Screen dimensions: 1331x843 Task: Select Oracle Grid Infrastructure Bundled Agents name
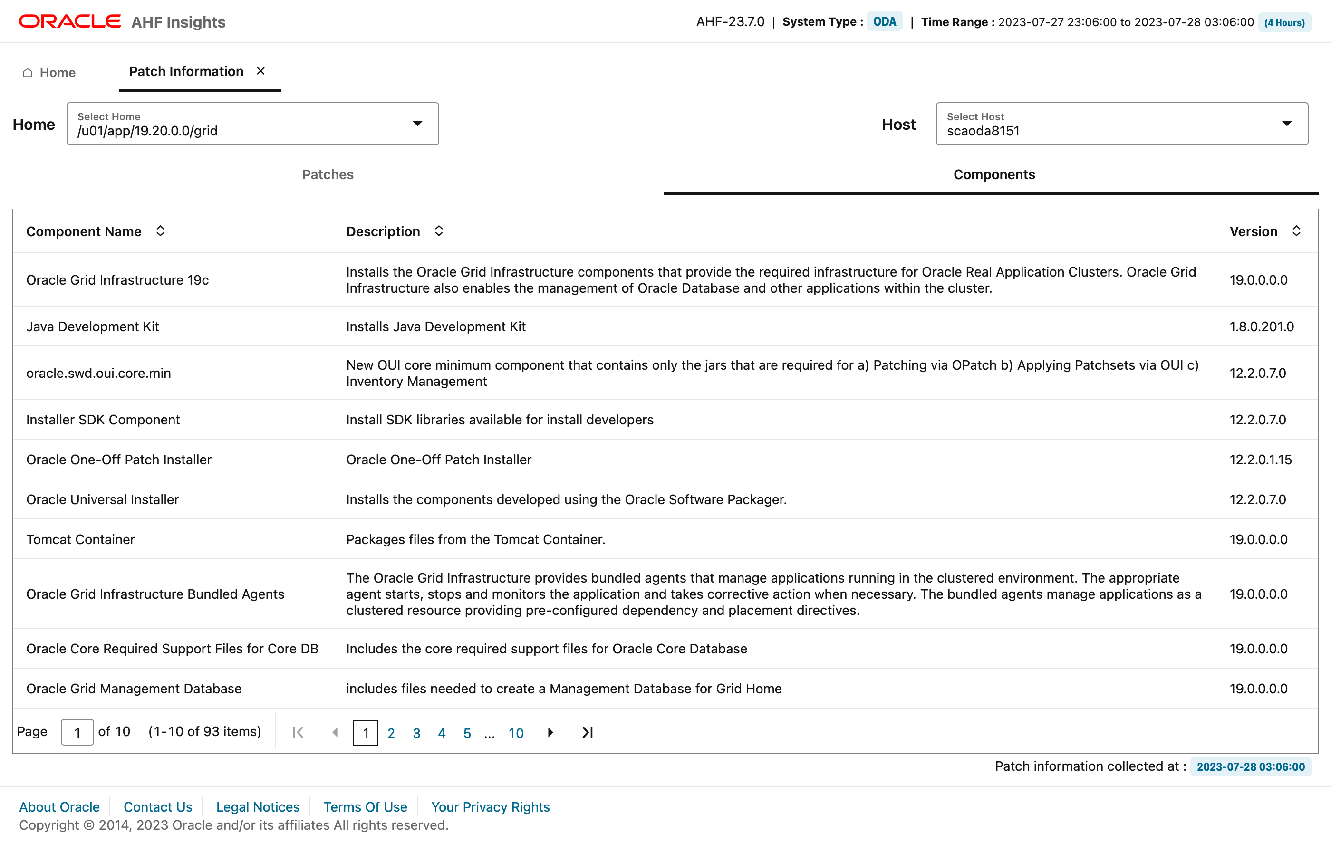(155, 594)
